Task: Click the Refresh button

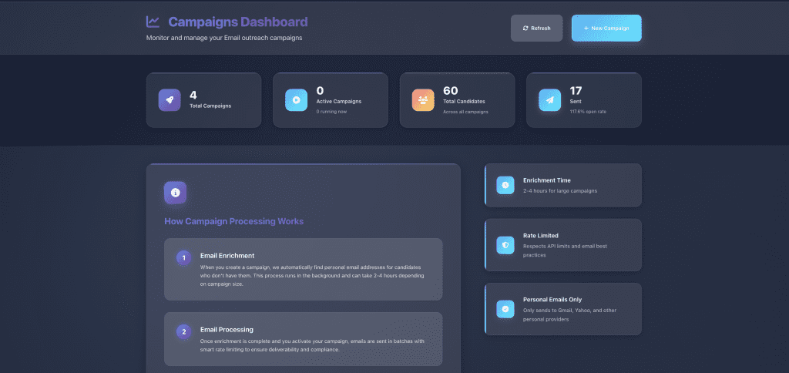Action: (536, 29)
